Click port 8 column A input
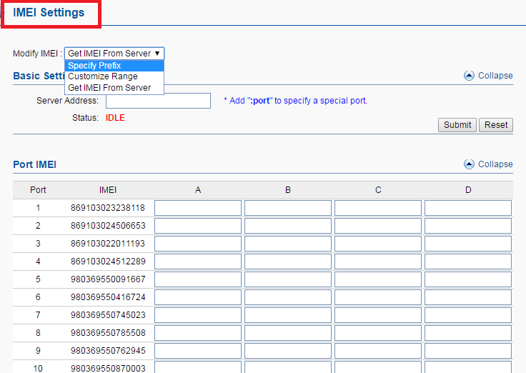 (198, 333)
